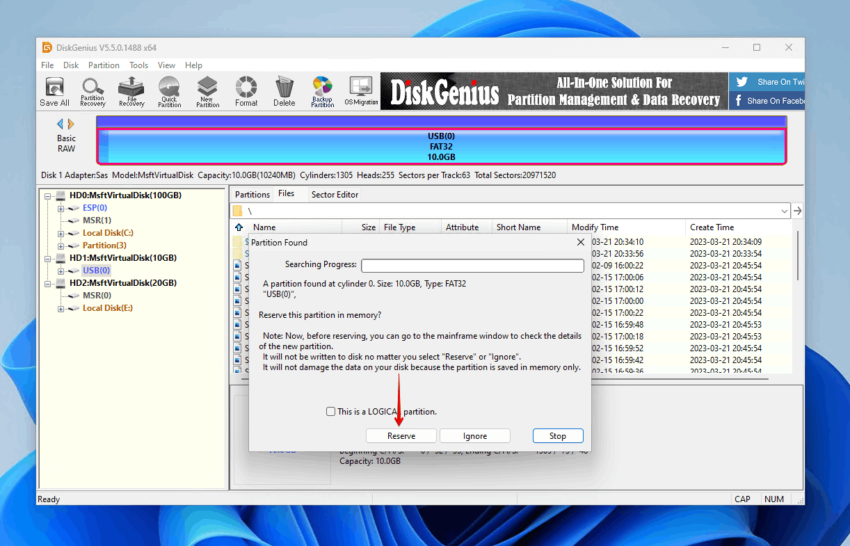Open the folder path dropdown arrow
Screen dimensions: 850x546
pos(785,211)
